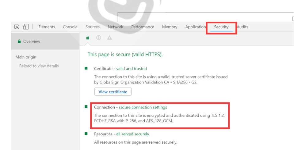Click the green square beside Certificate
305x150 pixels.
pos(86,68)
